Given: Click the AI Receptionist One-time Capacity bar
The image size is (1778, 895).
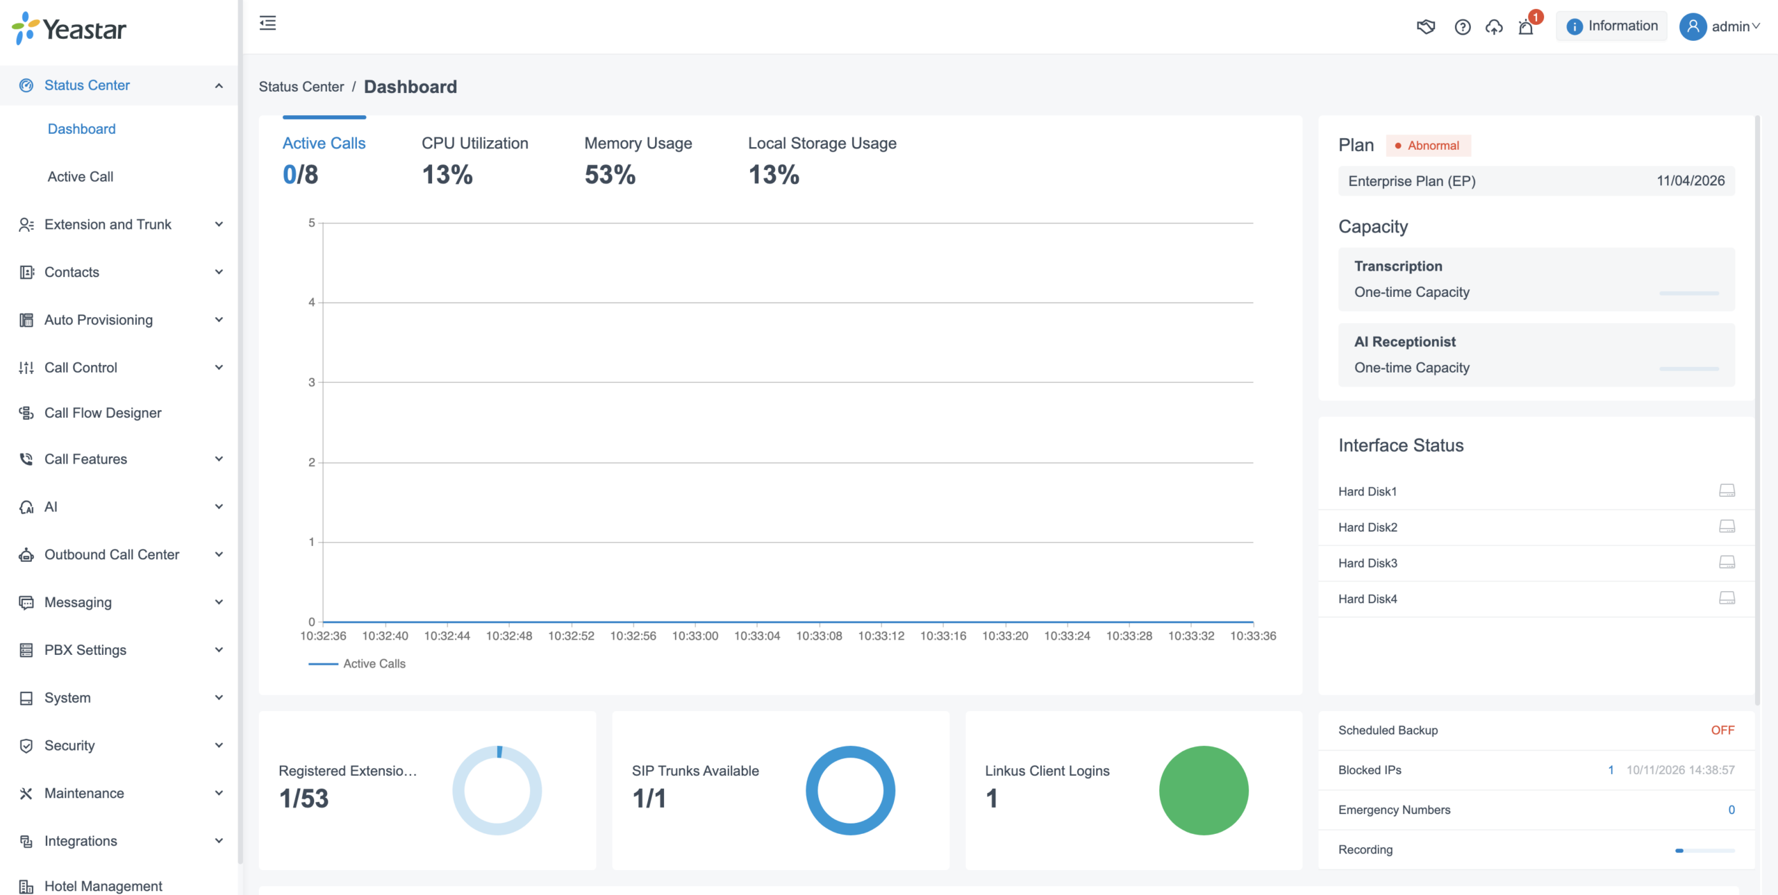Looking at the screenshot, I should click(x=1689, y=369).
